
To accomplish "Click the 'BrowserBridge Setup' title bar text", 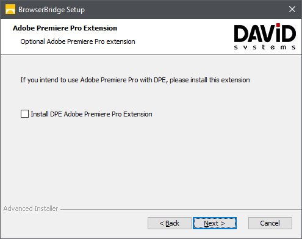I will [x=51, y=10].
